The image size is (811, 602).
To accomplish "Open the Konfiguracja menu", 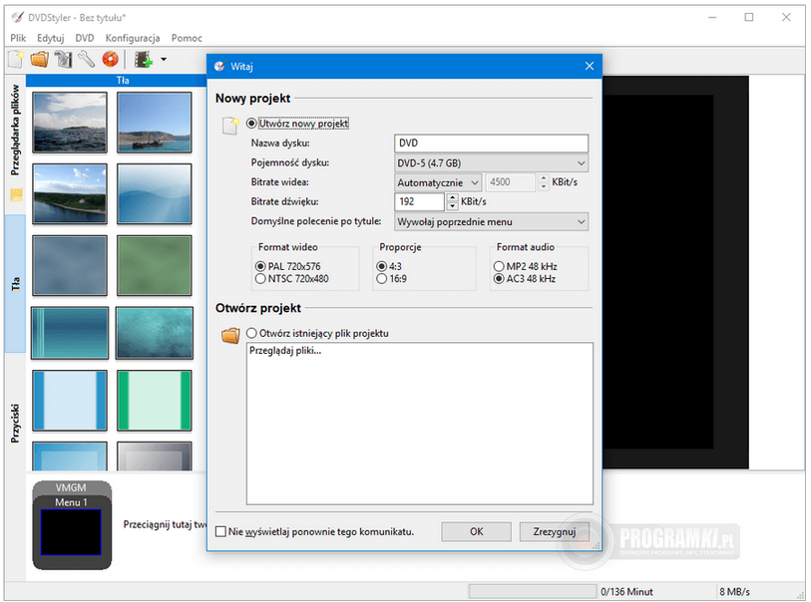I will tap(133, 38).
